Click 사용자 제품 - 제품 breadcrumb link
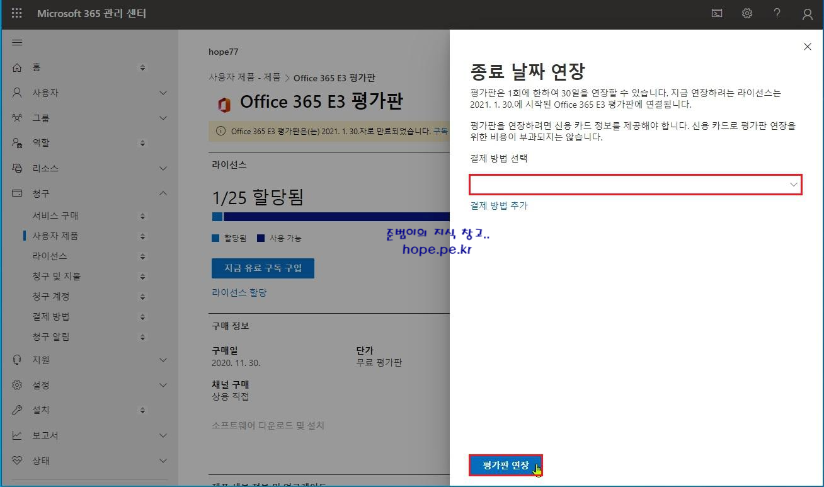 pos(245,77)
